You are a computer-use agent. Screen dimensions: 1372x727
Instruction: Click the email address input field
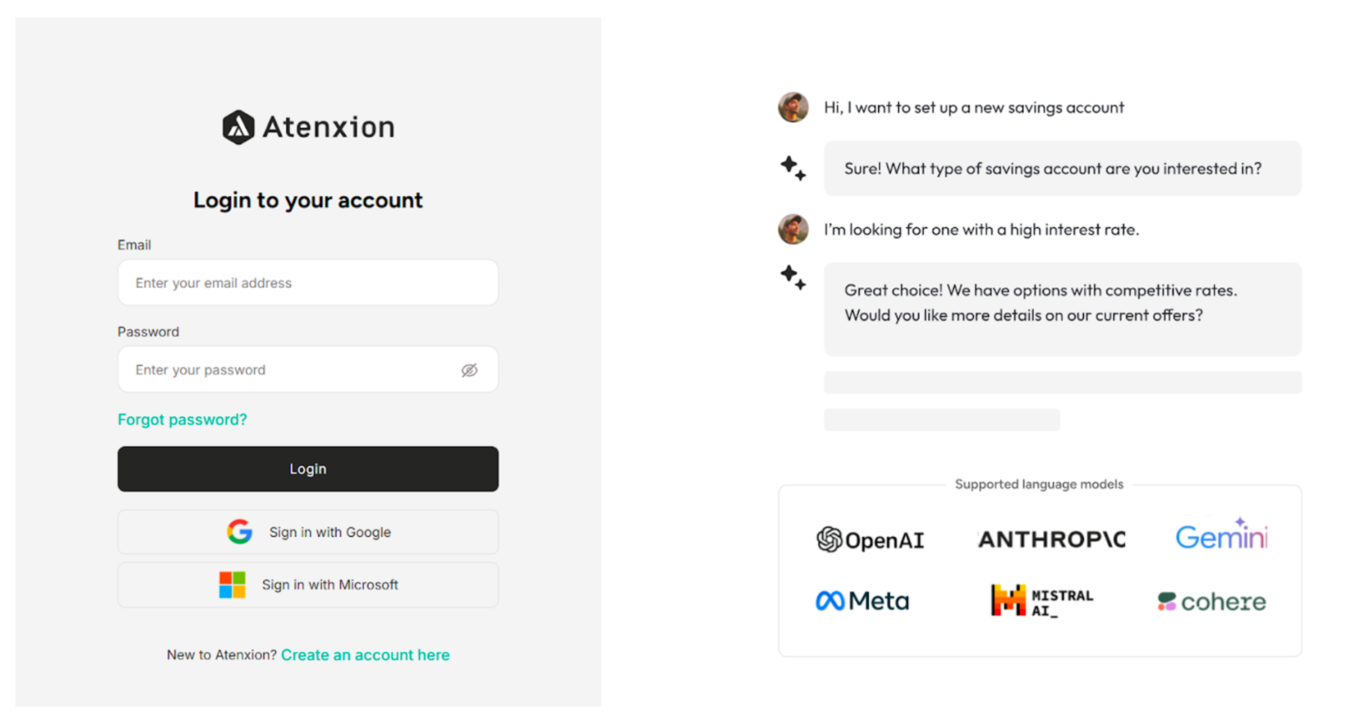[x=308, y=282]
